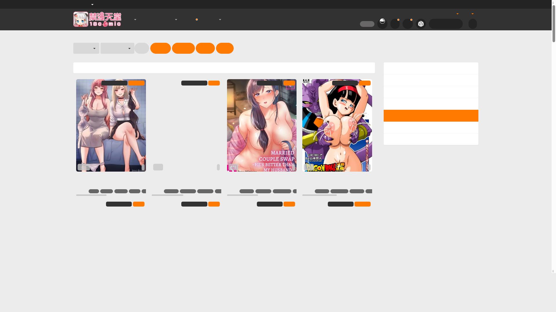The image size is (556, 312).
Task: Expand the rightmost dropdown arrow in the top bar
Action: 473,14
